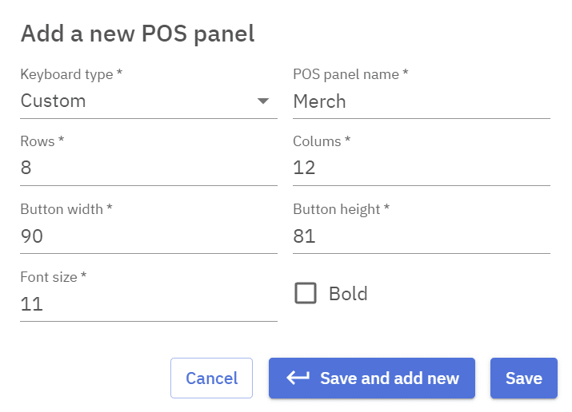Click into the Colums input field
This screenshot has height=412, width=572.
[x=421, y=168]
